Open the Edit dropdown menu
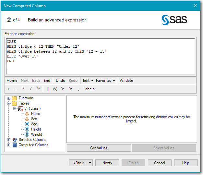This screenshot has width=203, height=175. [88, 81]
